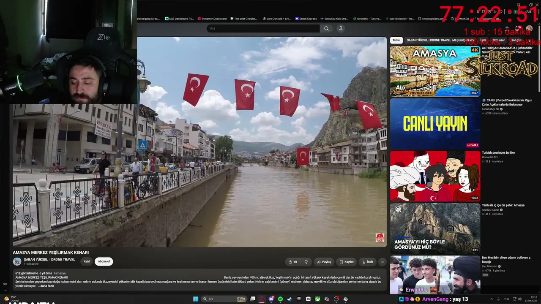
Task: Open Xbox app from the taskbar
Action: coord(317,299)
